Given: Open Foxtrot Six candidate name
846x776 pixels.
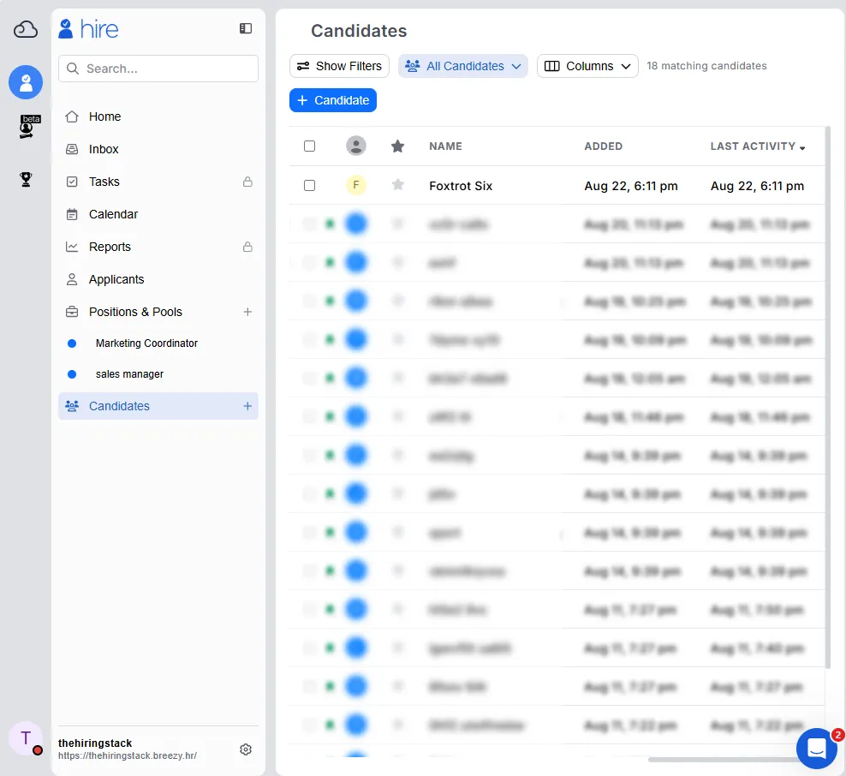Looking at the screenshot, I should tap(461, 186).
